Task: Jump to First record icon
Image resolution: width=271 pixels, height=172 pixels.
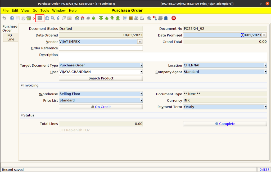Action: pyautogui.click(x=101, y=18)
